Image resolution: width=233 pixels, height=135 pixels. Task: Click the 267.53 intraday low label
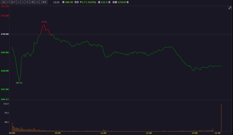(x=19, y=83)
